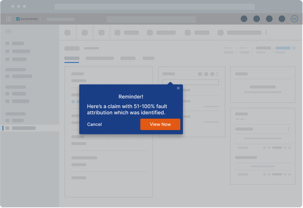Click the '51-100% fault attribution' message text
The width and height of the screenshot is (303, 208).
tap(127, 110)
